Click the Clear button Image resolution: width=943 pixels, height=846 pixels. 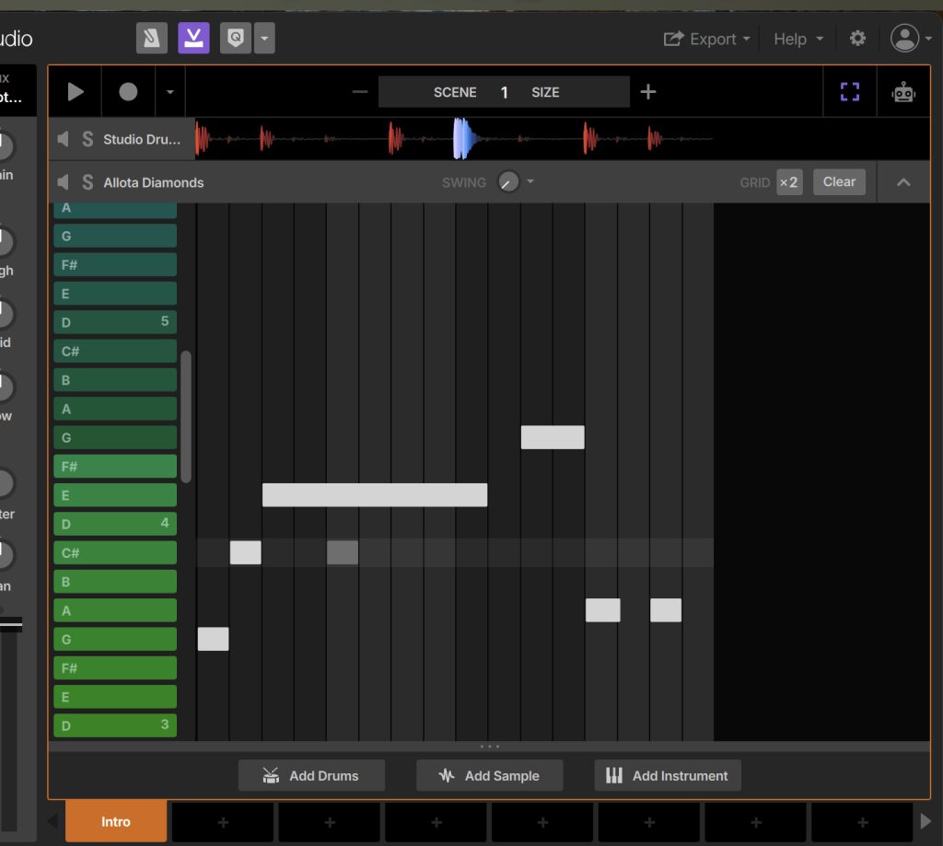pyautogui.click(x=839, y=181)
